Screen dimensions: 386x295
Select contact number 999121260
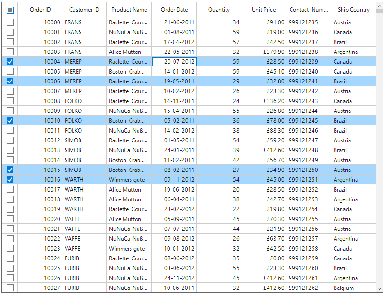(x=309, y=268)
